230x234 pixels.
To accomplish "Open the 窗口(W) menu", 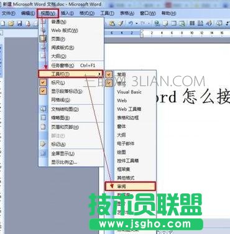I will pos(148,13).
